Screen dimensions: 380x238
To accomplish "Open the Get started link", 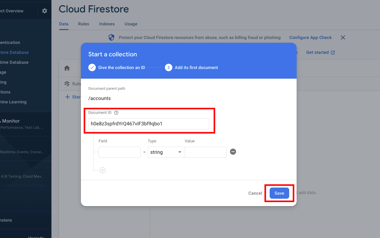I will (x=320, y=52).
